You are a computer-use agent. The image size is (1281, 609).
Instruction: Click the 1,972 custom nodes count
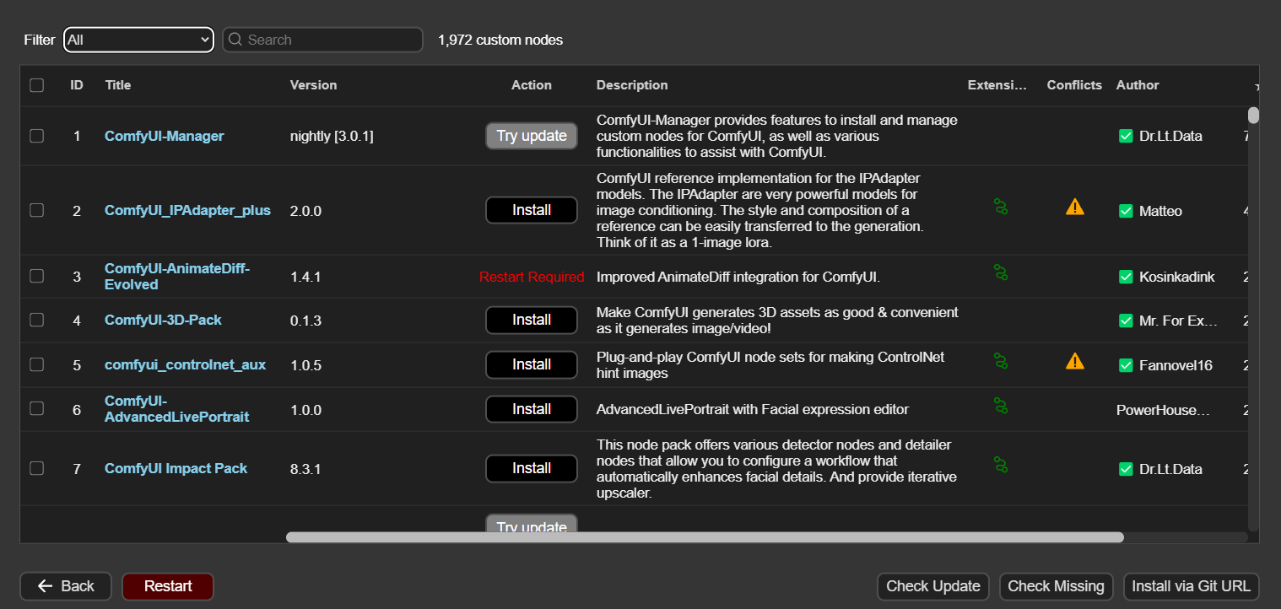click(x=500, y=40)
